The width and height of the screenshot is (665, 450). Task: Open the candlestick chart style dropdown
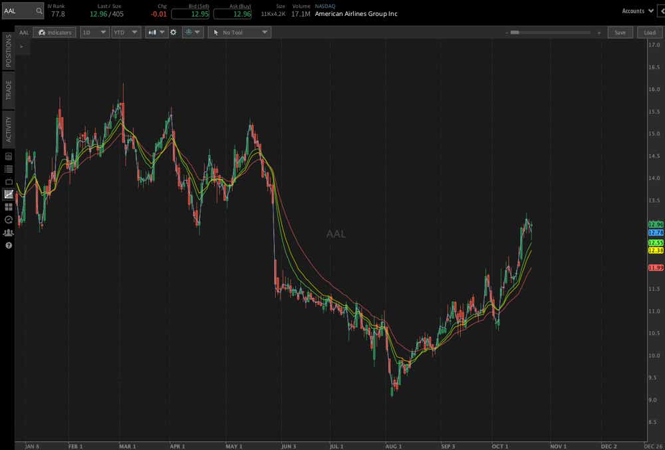point(156,33)
